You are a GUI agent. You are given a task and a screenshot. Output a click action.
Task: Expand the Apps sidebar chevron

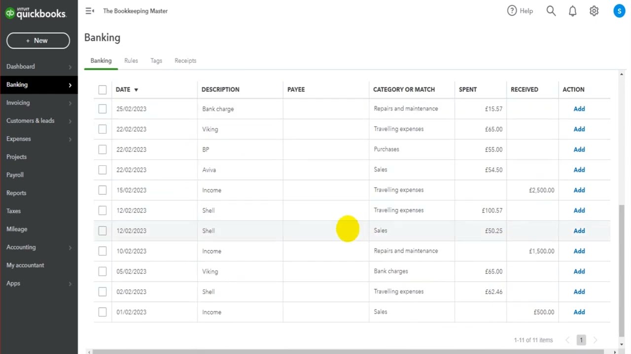pyautogui.click(x=70, y=284)
